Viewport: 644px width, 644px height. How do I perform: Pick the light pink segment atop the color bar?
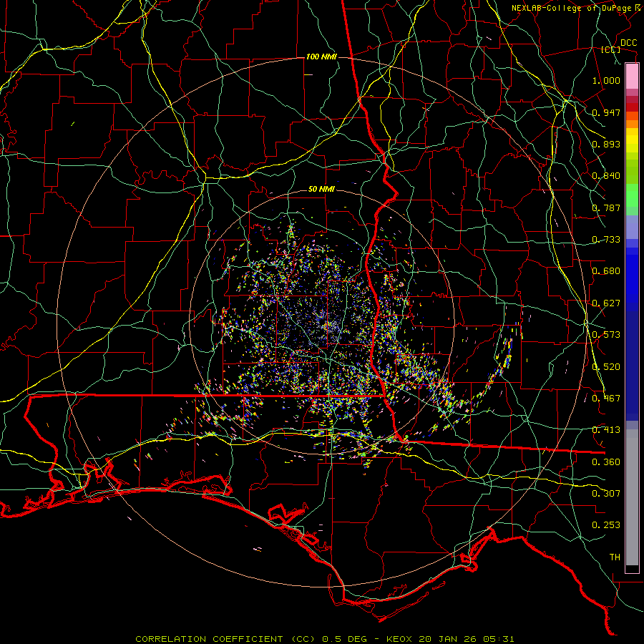tap(632, 77)
